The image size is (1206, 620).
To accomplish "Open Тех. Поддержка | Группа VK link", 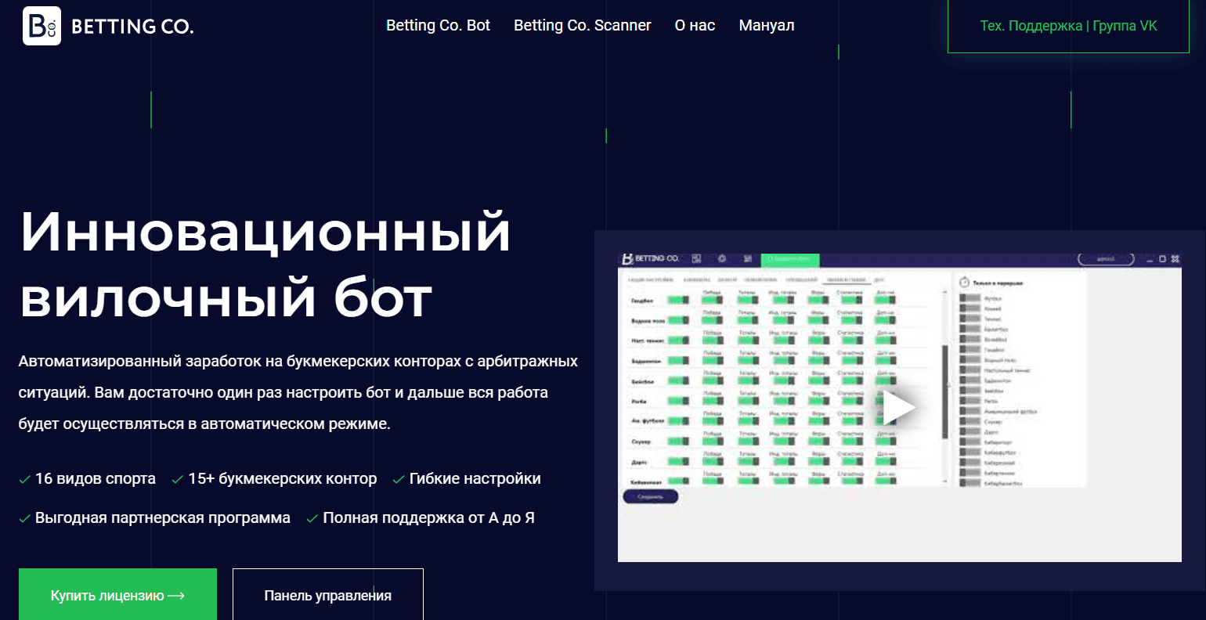I will coord(1068,26).
